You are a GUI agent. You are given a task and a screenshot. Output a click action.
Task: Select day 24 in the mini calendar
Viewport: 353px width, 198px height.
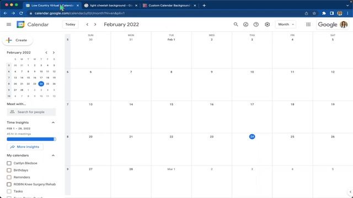coord(41,84)
